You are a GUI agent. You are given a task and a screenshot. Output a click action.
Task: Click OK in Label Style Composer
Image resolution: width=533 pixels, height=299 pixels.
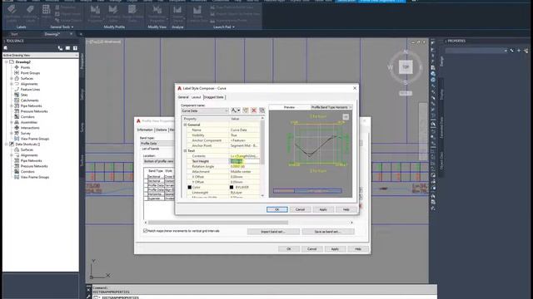(x=277, y=209)
